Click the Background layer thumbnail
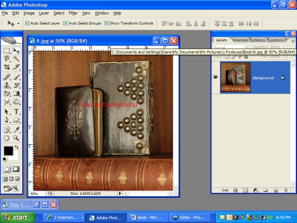 click(x=236, y=77)
